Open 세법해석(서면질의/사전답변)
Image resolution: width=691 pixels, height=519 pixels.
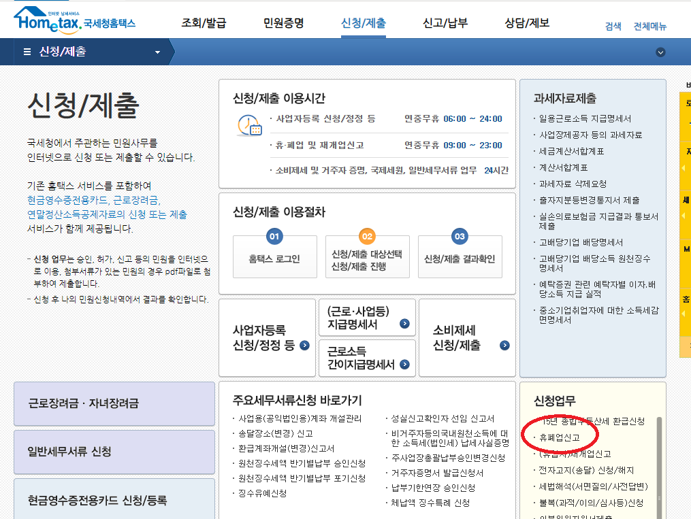(x=593, y=487)
